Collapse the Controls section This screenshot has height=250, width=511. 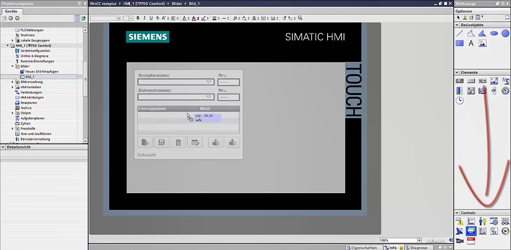[x=457, y=213]
